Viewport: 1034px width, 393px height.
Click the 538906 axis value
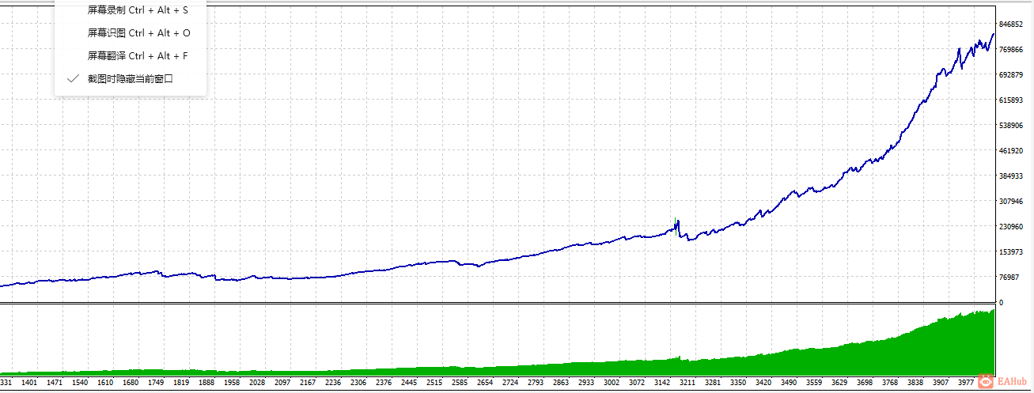(x=1011, y=126)
